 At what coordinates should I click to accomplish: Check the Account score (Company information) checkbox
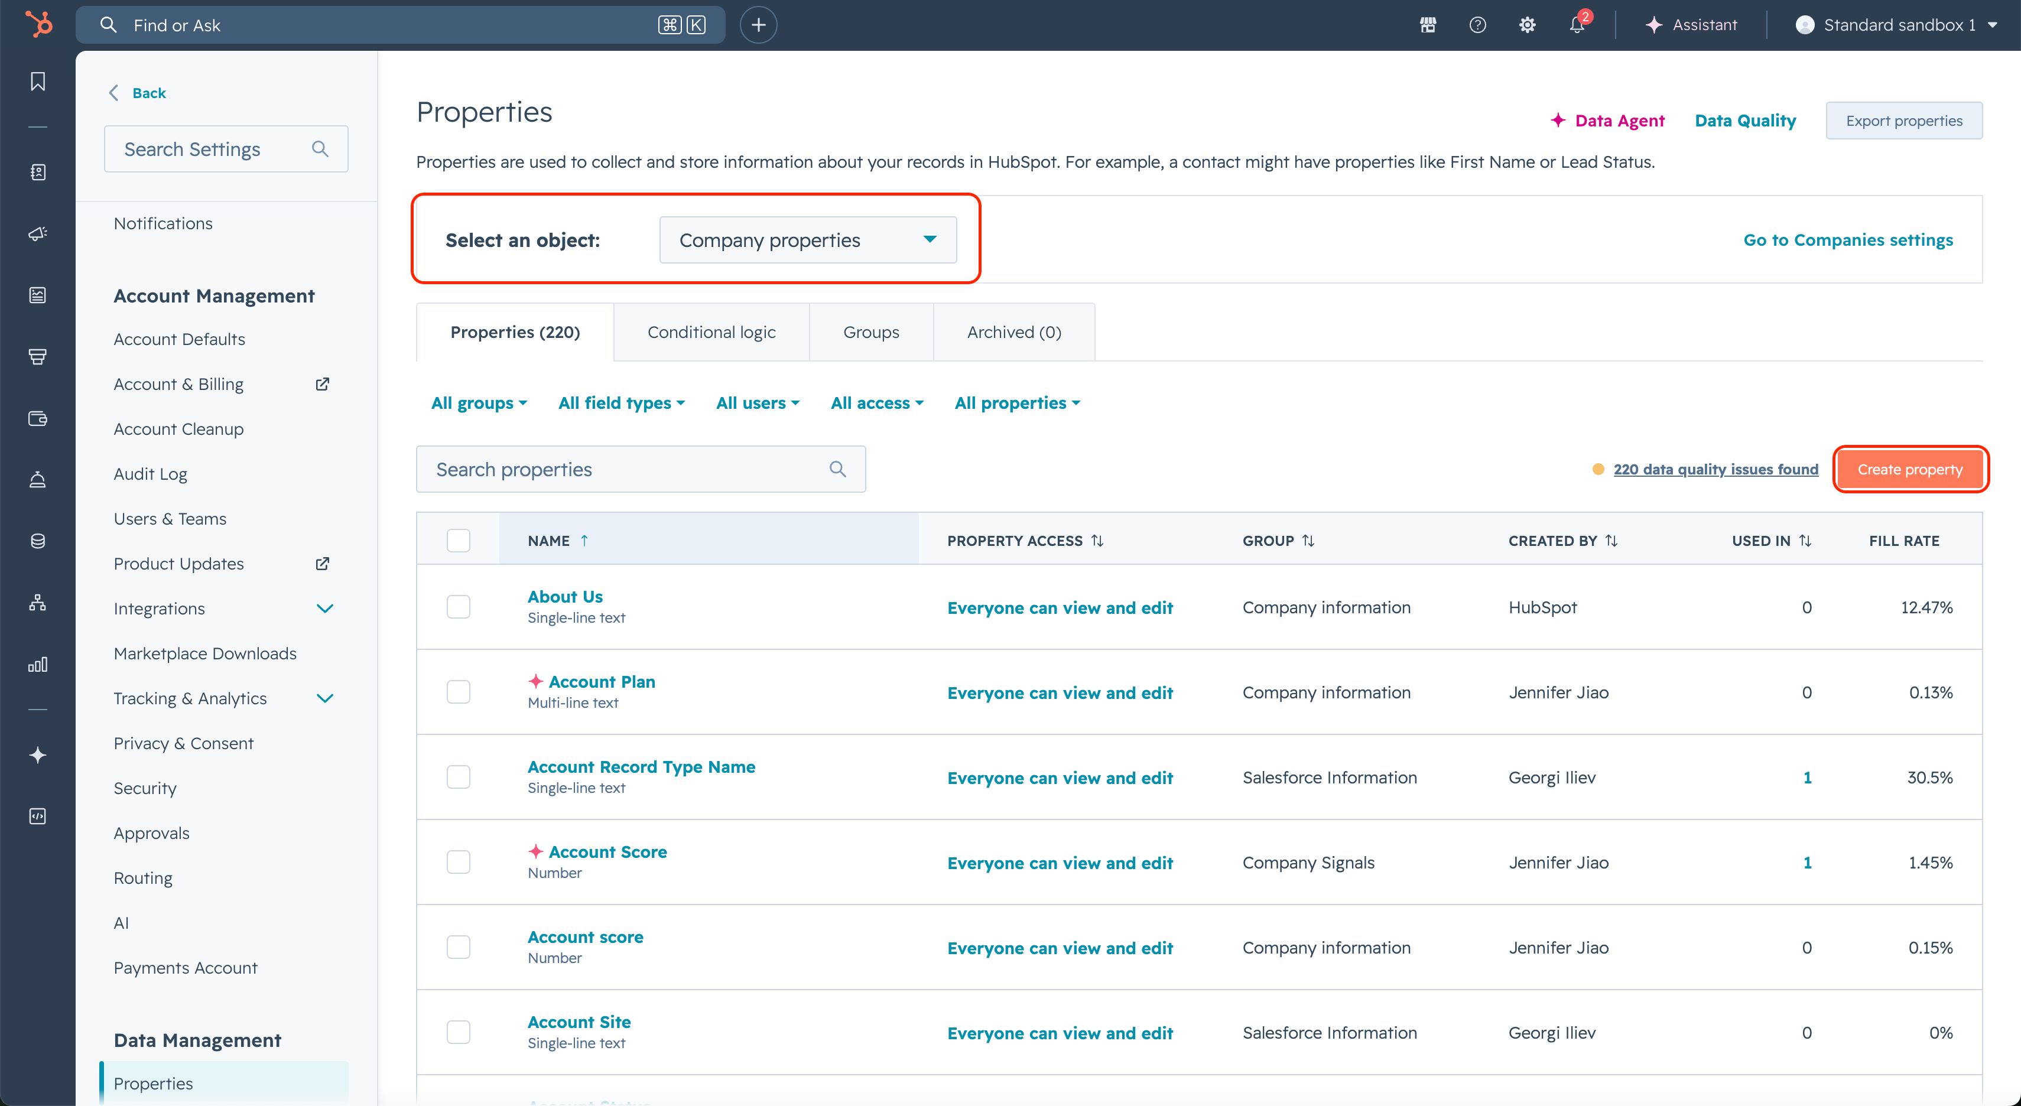pos(458,946)
